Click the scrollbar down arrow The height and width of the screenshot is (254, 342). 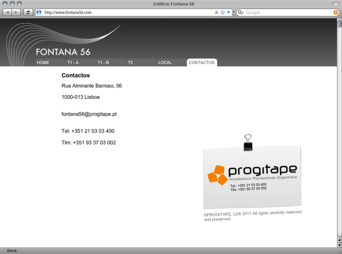339,245
